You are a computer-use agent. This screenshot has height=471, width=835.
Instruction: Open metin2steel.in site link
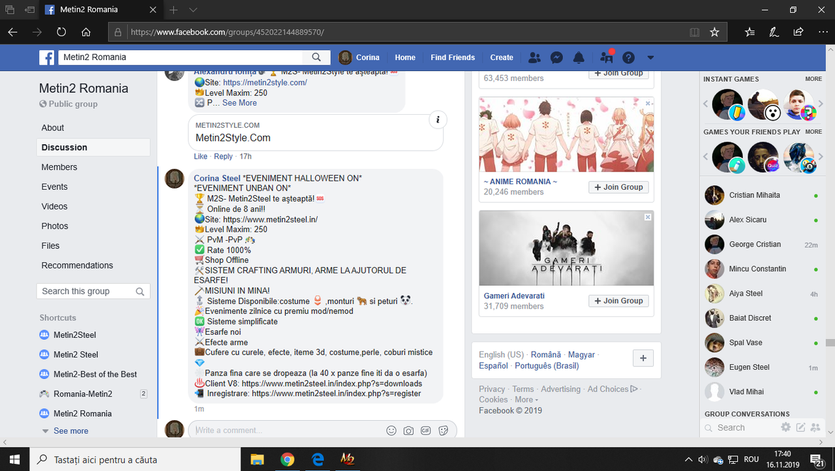(x=270, y=220)
